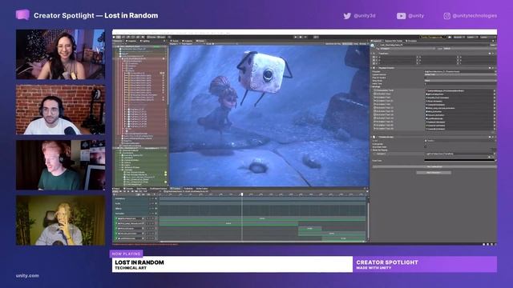The height and width of the screenshot is (288, 513).
Task: Click the Add Component button
Action: (434, 173)
